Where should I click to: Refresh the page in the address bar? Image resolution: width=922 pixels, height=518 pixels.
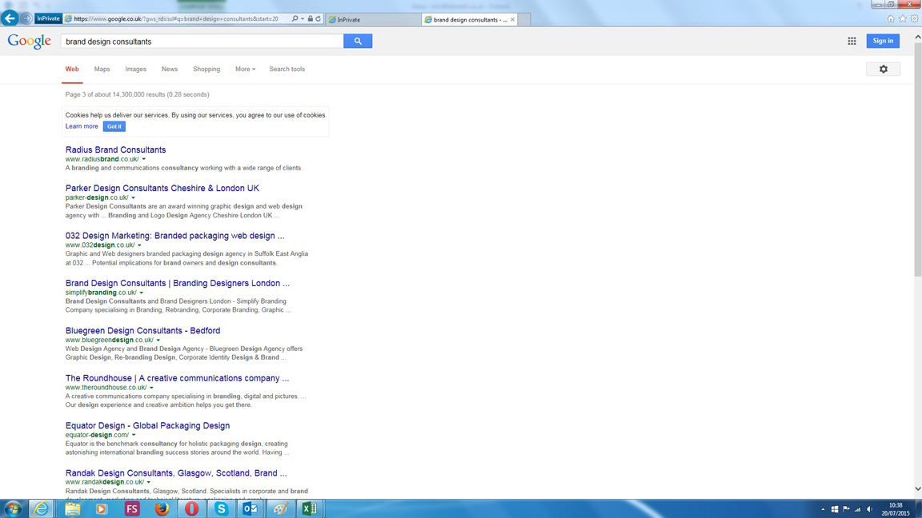coord(319,18)
